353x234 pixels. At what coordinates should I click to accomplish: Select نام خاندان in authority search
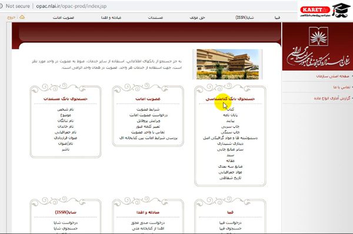point(65,127)
